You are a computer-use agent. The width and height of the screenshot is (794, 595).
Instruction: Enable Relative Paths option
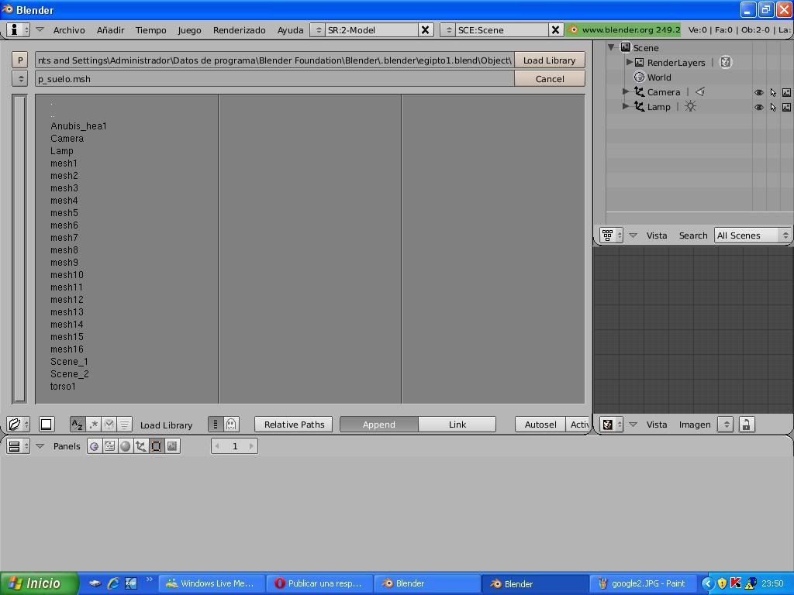pos(294,424)
